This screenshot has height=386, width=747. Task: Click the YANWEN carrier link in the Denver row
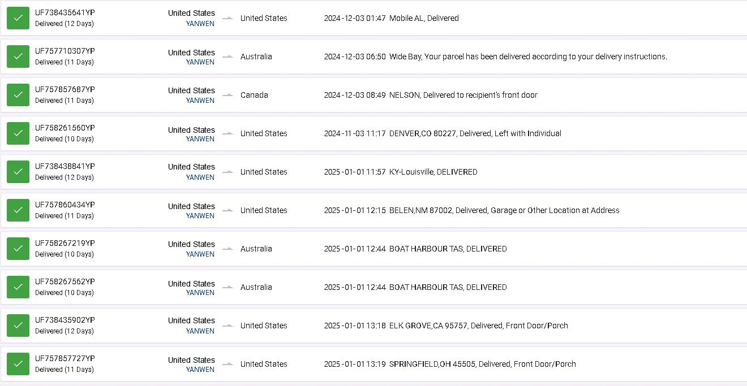tap(200, 139)
